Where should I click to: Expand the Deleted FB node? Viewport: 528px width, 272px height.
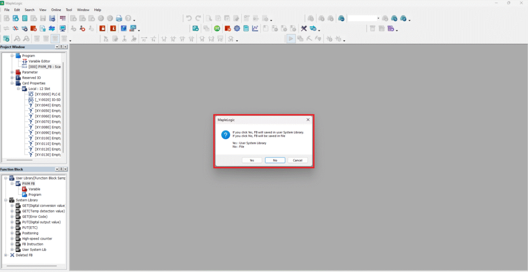6,255
